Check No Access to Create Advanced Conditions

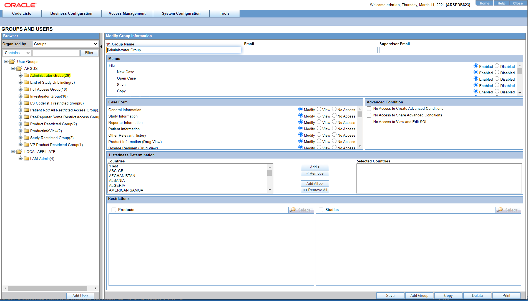(x=369, y=109)
